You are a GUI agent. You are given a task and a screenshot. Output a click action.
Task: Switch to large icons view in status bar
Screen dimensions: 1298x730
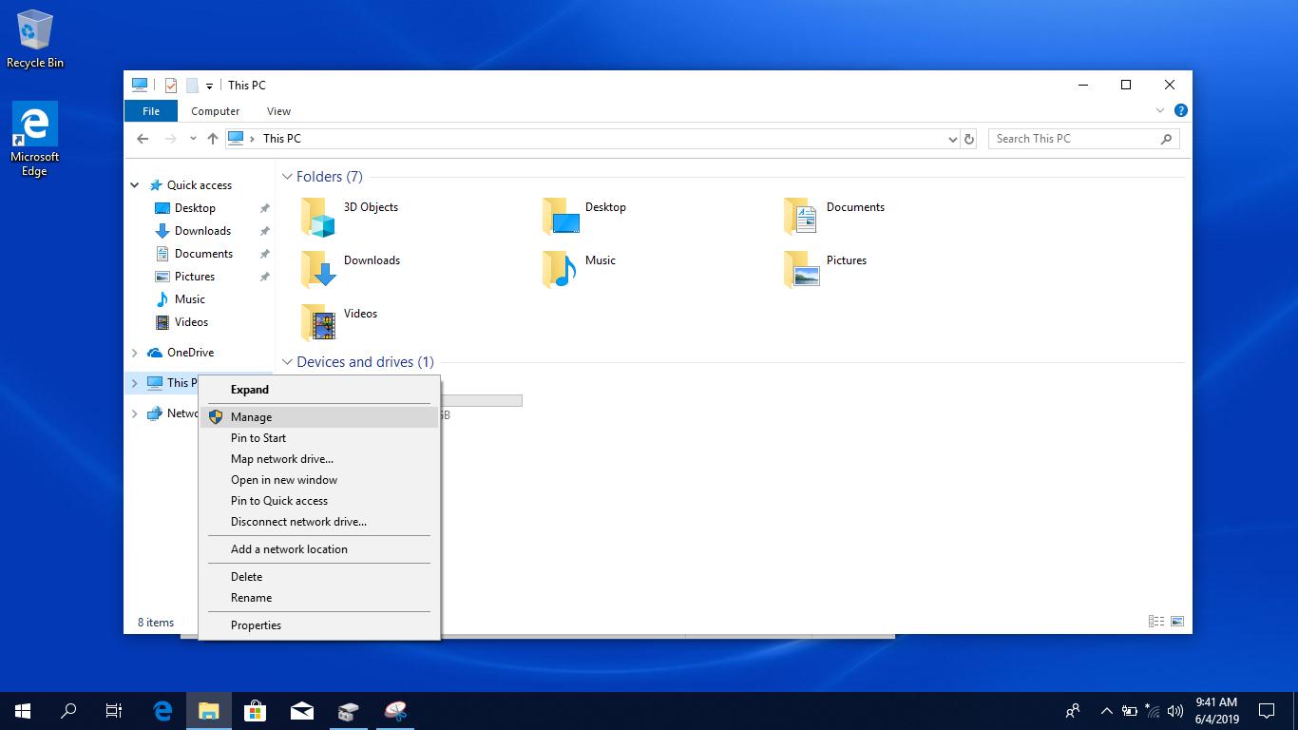click(1177, 622)
